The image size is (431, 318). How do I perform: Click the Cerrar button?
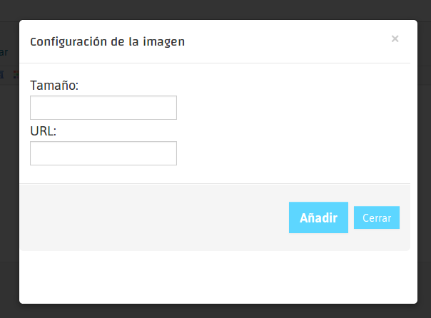point(376,218)
